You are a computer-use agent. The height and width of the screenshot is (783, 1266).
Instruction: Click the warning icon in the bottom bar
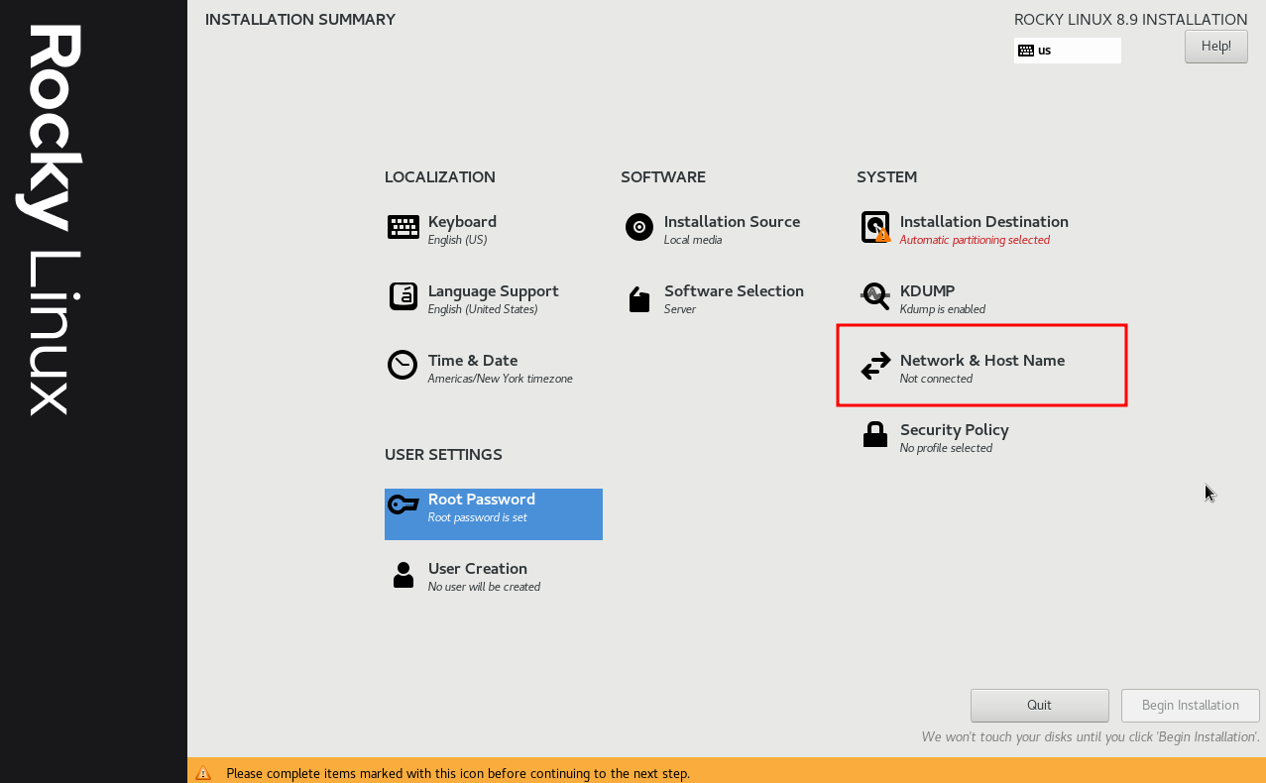coord(203,773)
